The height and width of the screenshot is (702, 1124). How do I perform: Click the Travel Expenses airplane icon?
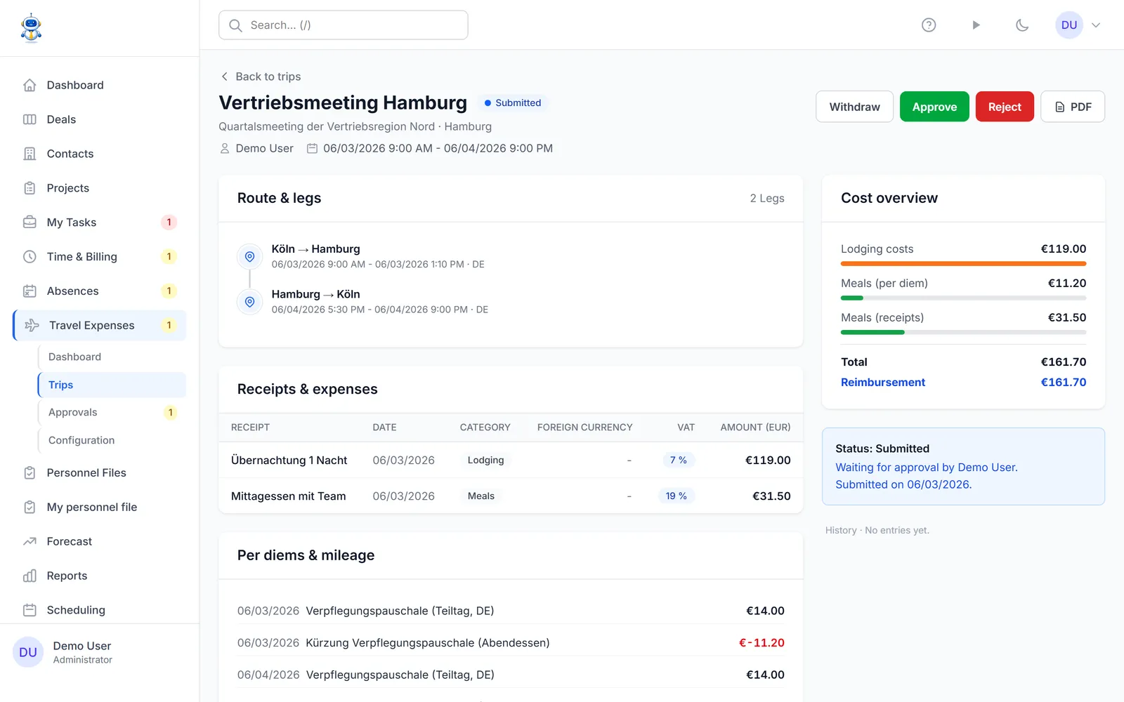[32, 326]
